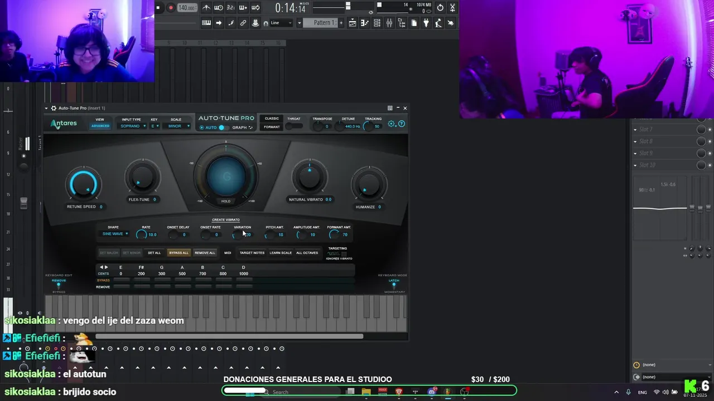Open the Playlist view icon
714x401 pixels.
tap(353, 23)
